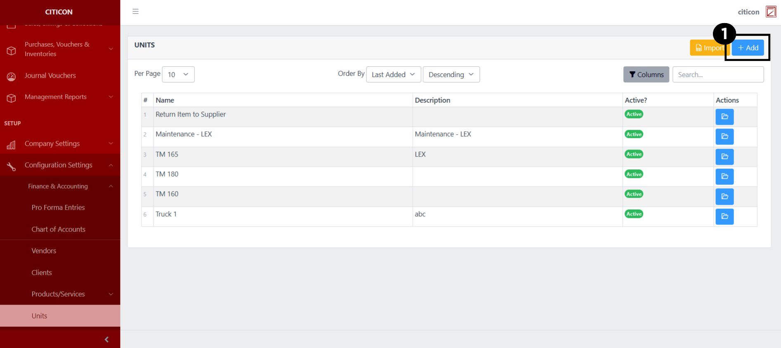Open folder action for Maintenance - LEX row
Viewport: 781px width, 348px height.
(x=724, y=136)
